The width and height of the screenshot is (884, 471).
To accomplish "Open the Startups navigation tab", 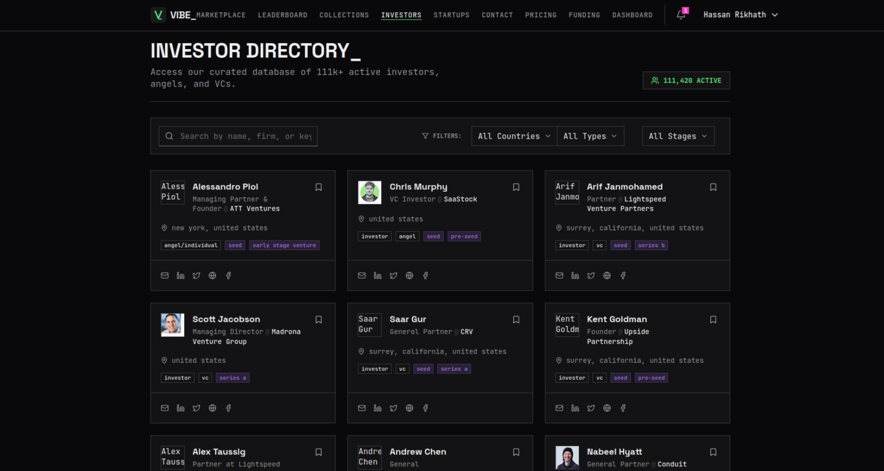I will tap(451, 15).
